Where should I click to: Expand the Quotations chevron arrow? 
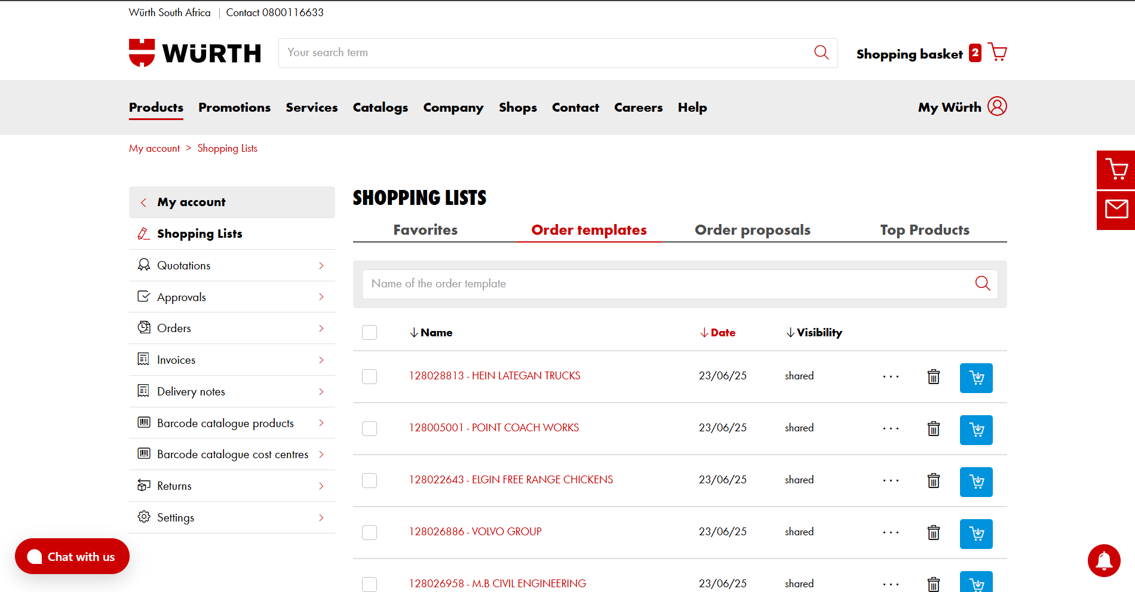321,265
